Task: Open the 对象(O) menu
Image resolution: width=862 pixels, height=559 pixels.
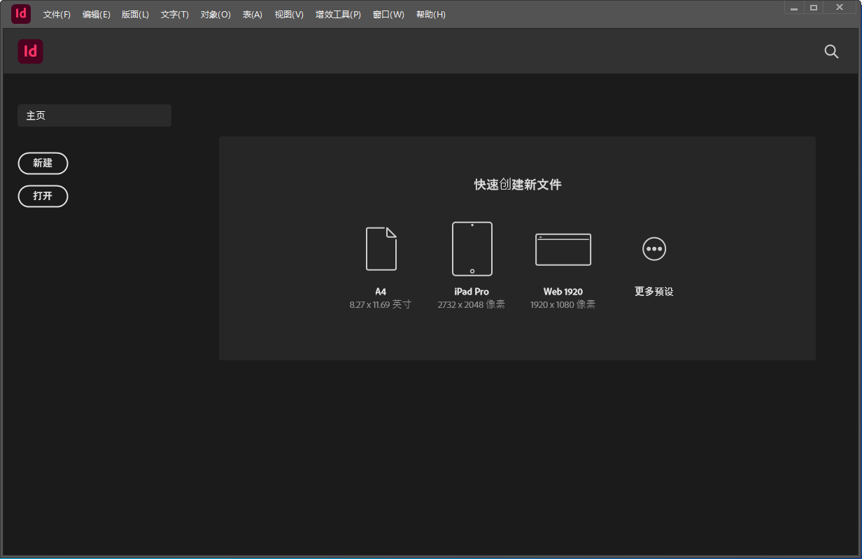Action: pos(215,15)
